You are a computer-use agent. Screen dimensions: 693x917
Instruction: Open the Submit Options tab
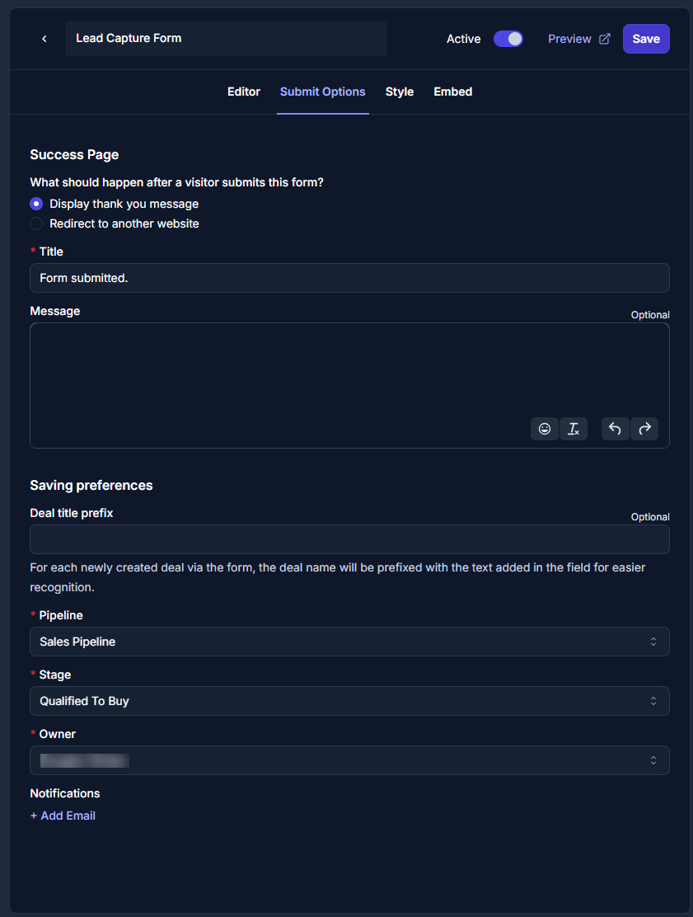pos(322,92)
